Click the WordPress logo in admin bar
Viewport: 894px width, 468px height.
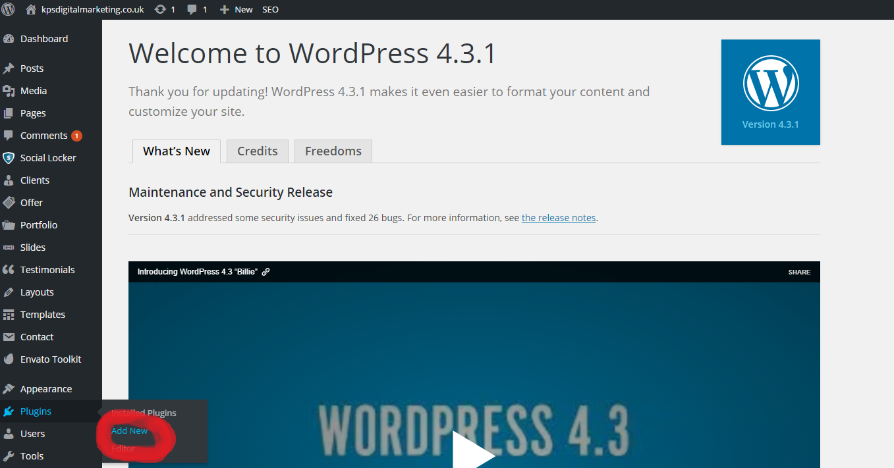8,9
